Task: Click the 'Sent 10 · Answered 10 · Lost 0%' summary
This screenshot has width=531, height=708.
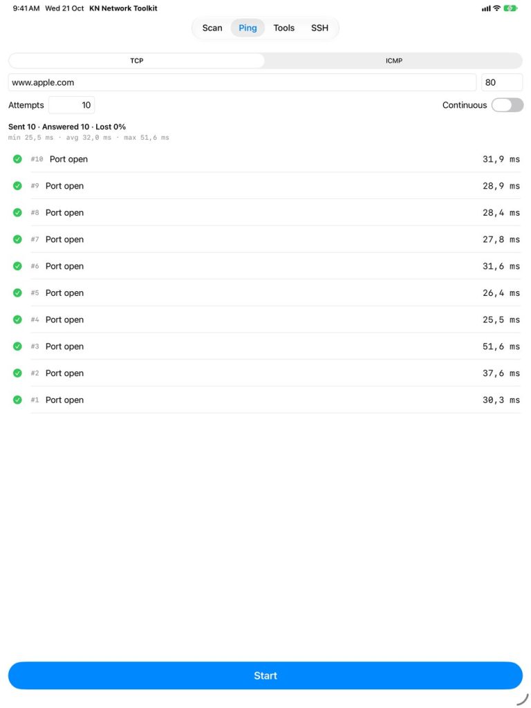Action: pos(67,127)
